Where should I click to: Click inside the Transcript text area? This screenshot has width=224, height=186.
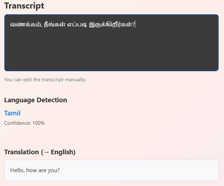(x=111, y=43)
